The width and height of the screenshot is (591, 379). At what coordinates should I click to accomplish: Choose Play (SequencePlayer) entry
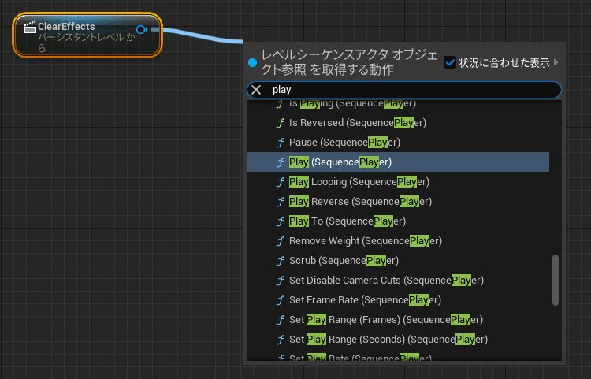(x=398, y=162)
